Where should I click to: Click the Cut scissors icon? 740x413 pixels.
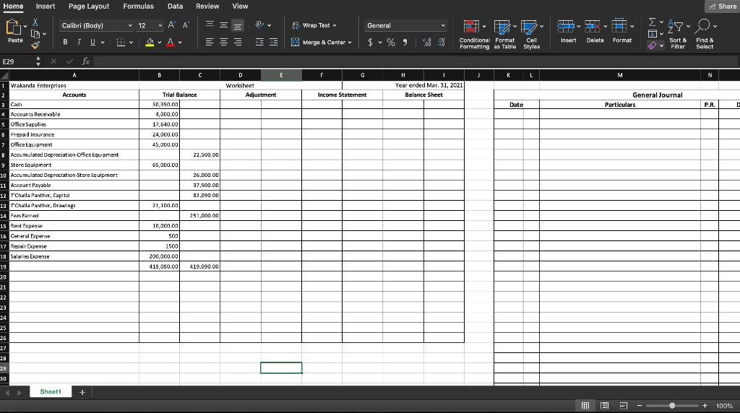(35, 22)
